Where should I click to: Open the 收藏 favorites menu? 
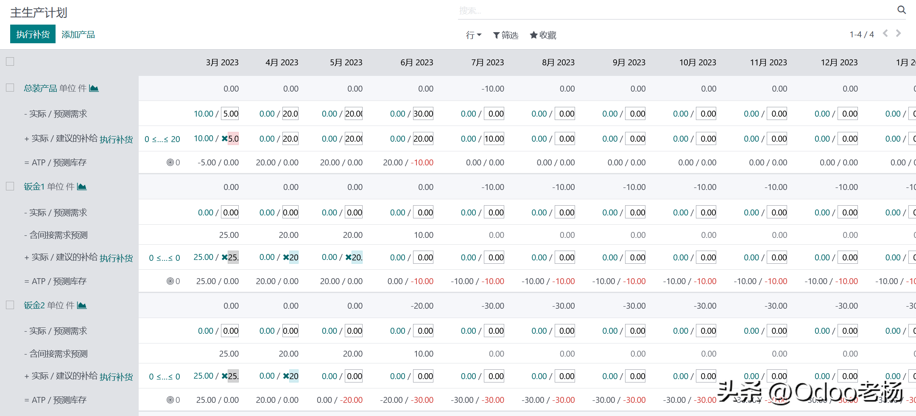coord(543,35)
